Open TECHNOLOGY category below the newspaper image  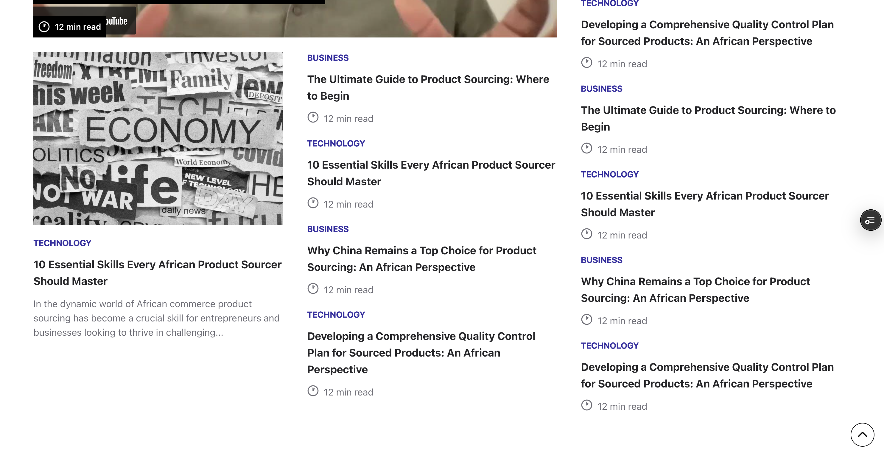(x=62, y=243)
